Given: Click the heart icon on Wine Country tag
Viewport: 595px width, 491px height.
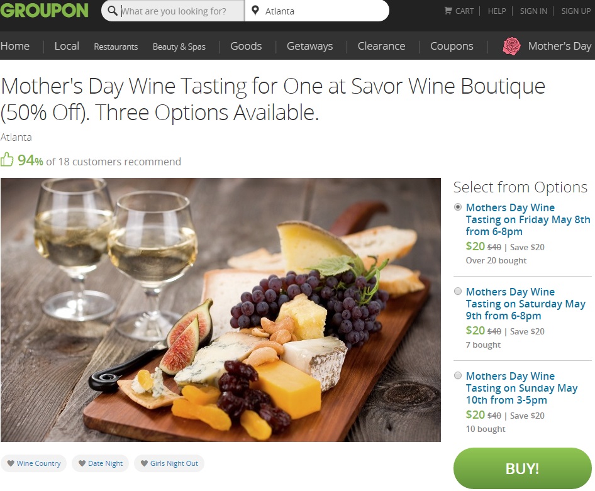Looking at the screenshot, I should (11, 463).
